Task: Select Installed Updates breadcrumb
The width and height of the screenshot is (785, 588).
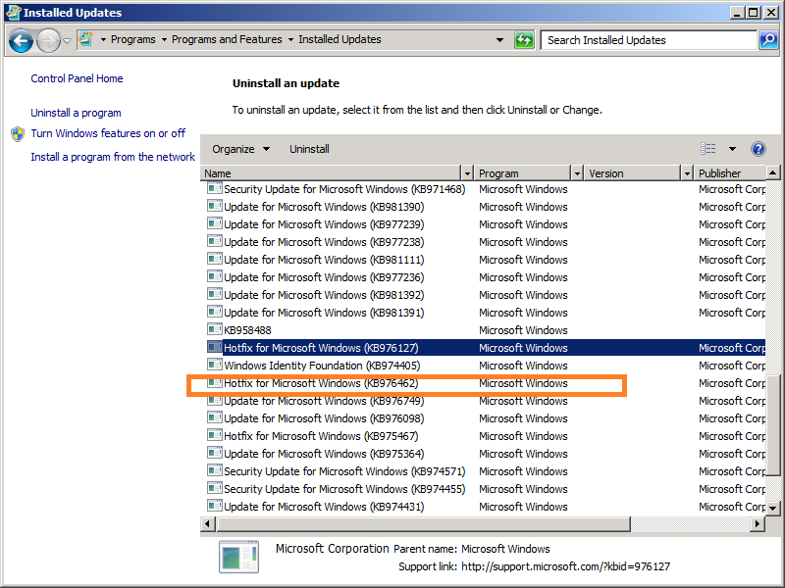Action: pos(340,39)
